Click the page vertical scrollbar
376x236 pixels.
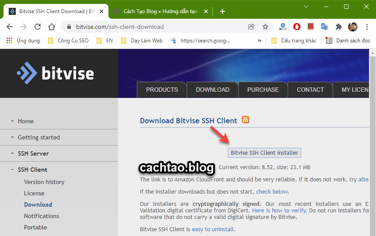(373, 146)
